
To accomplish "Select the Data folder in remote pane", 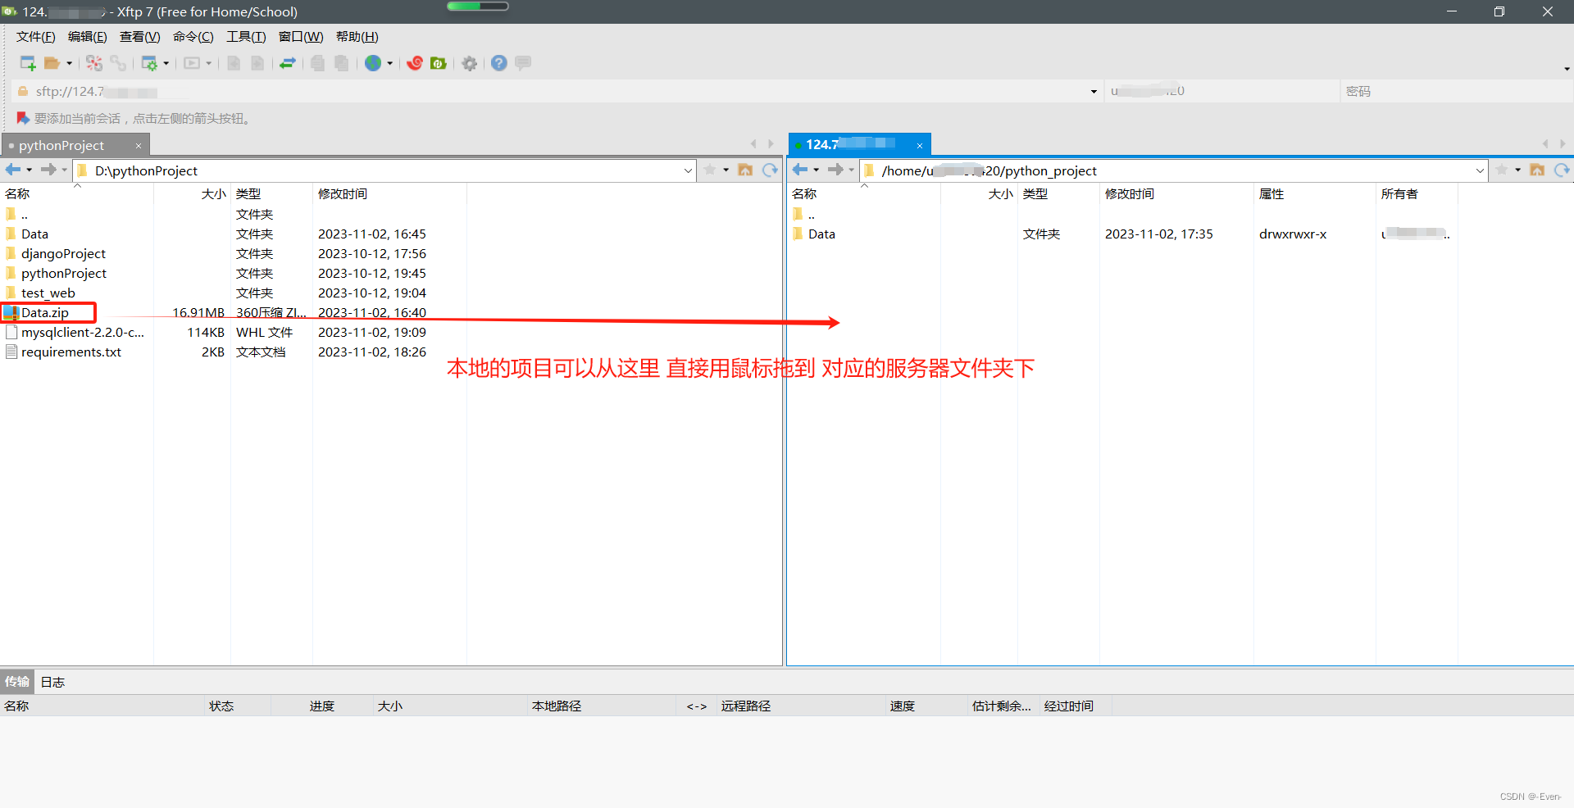I will [x=821, y=234].
